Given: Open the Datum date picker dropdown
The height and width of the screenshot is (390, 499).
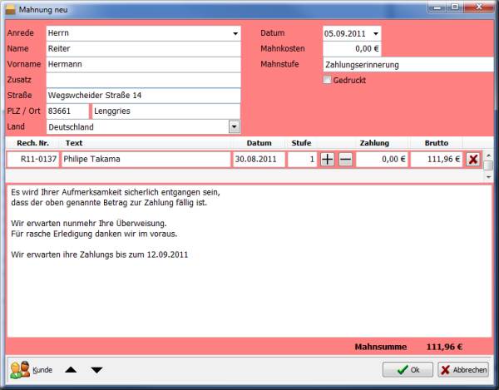Looking at the screenshot, I should [x=376, y=33].
